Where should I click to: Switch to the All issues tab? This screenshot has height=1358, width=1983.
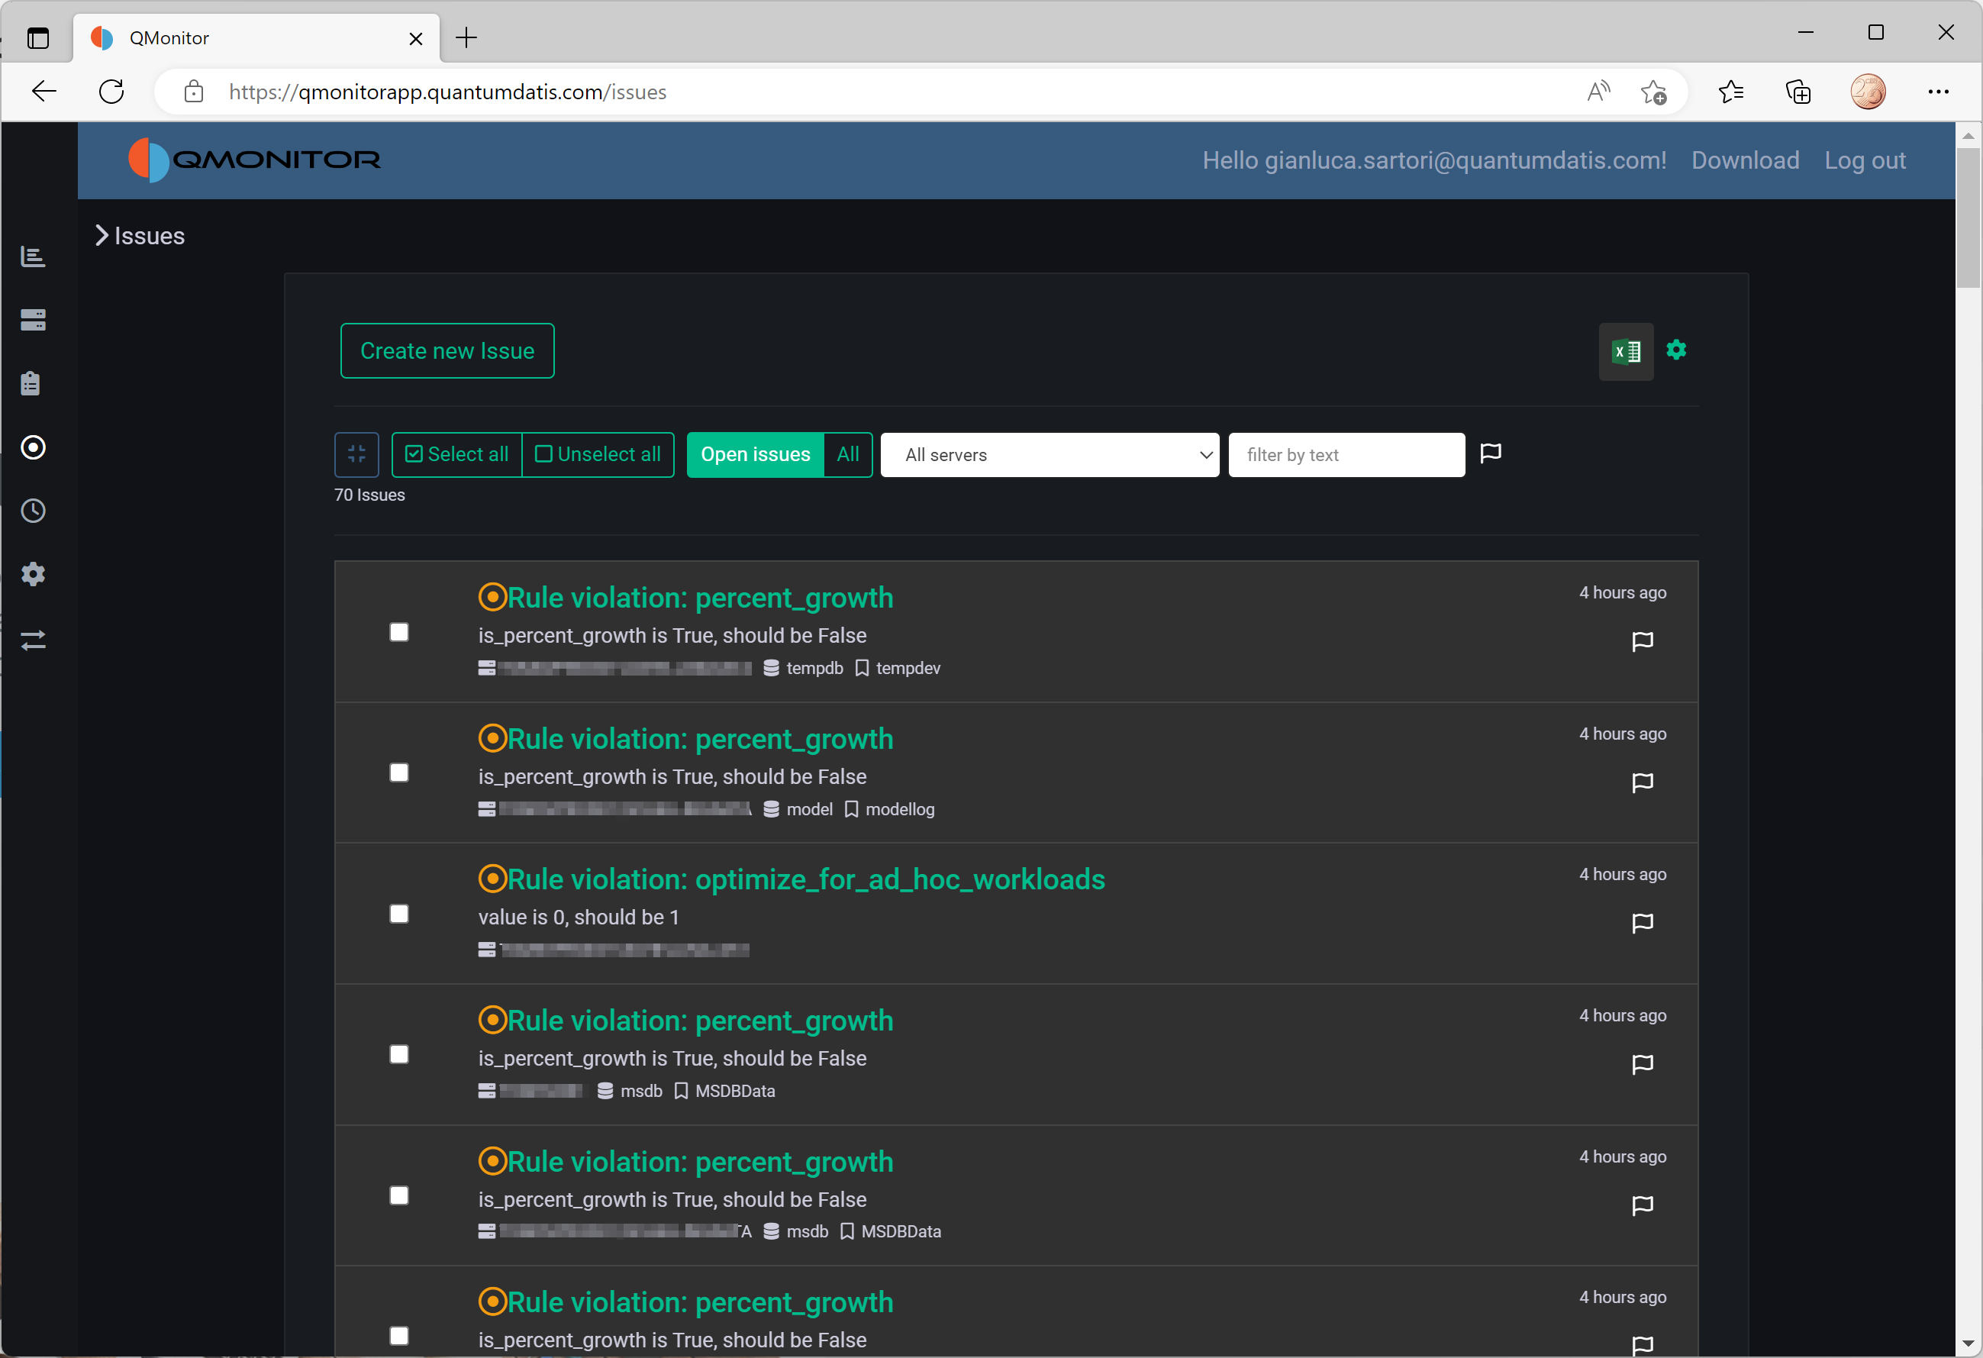coord(847,455)
